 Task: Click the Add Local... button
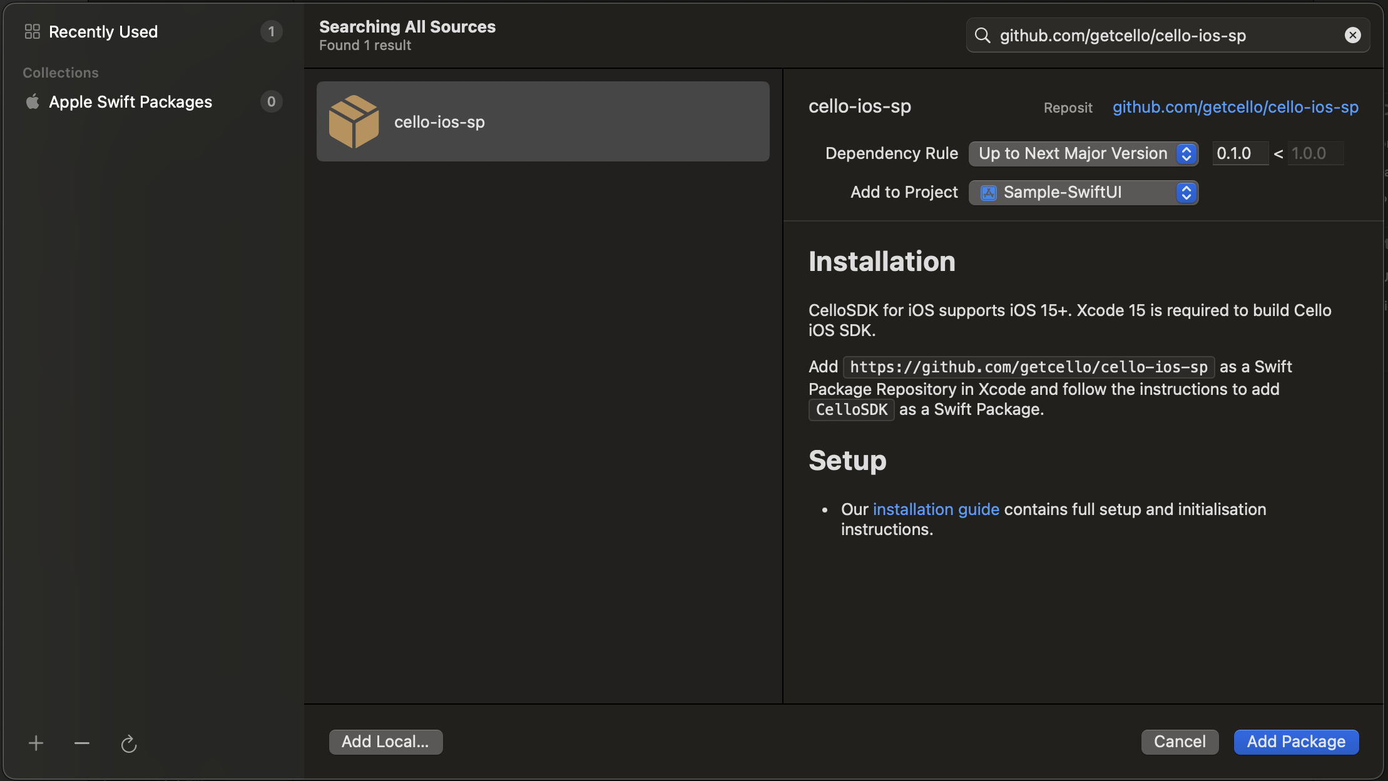pyautogui.click(x=385, y=742)
